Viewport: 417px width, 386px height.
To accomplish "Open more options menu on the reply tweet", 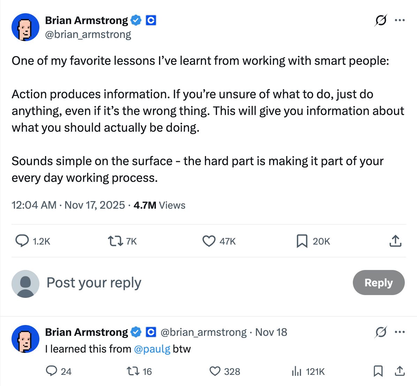I will click(400, 332).
